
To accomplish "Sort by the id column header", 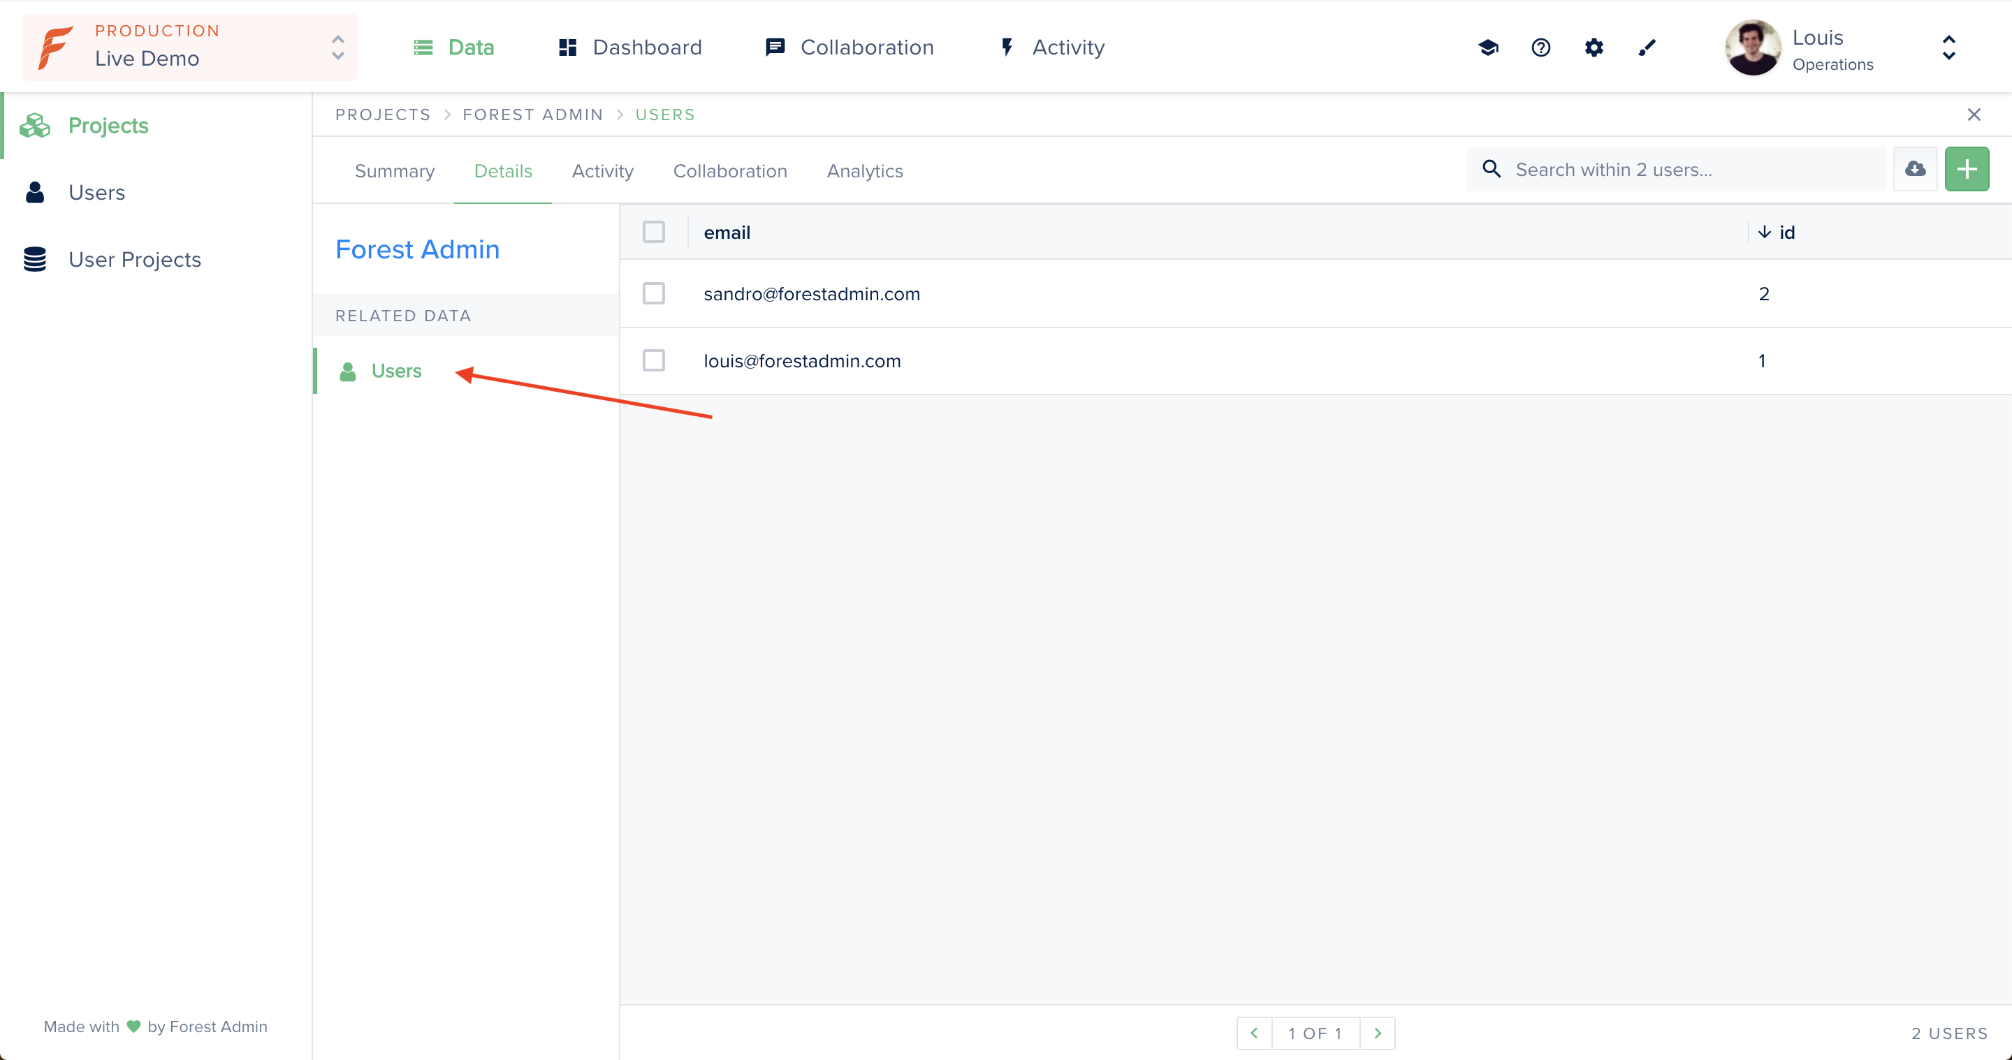I will pyautogui.click(x=1786, y=232).
